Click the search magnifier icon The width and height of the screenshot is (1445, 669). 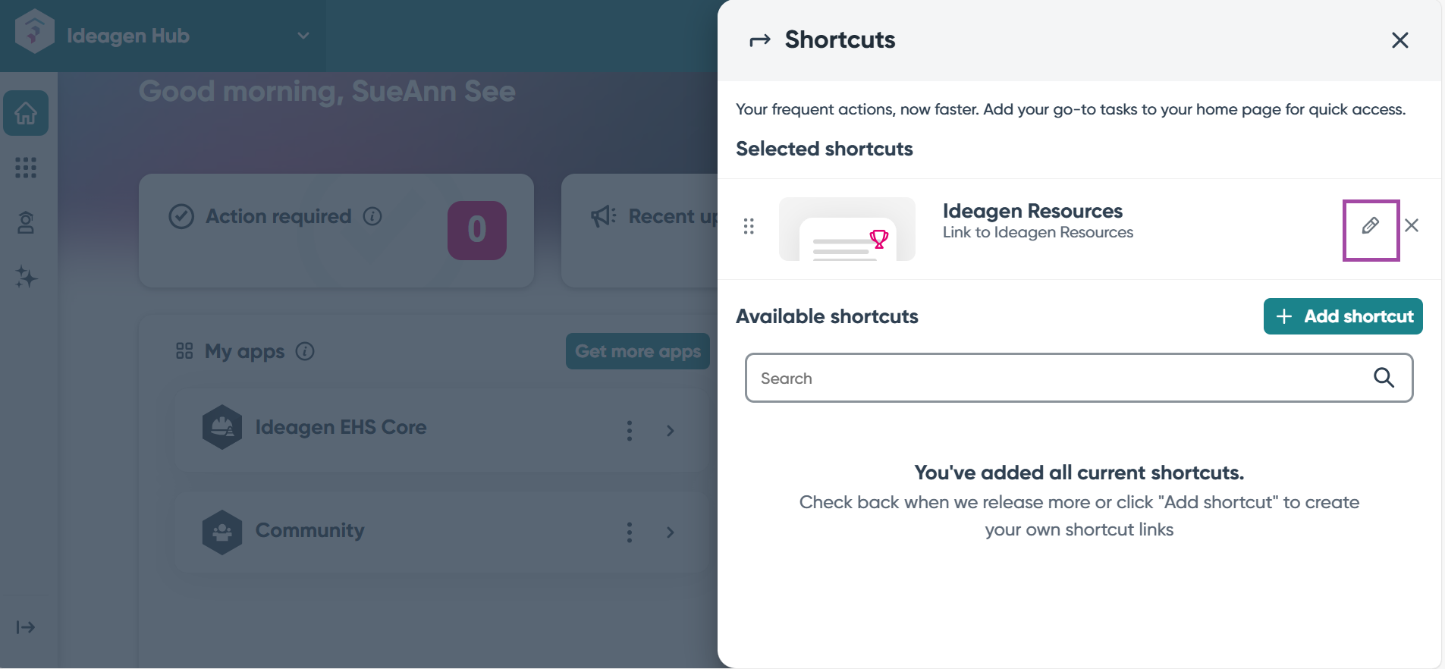click(1384, 378)
